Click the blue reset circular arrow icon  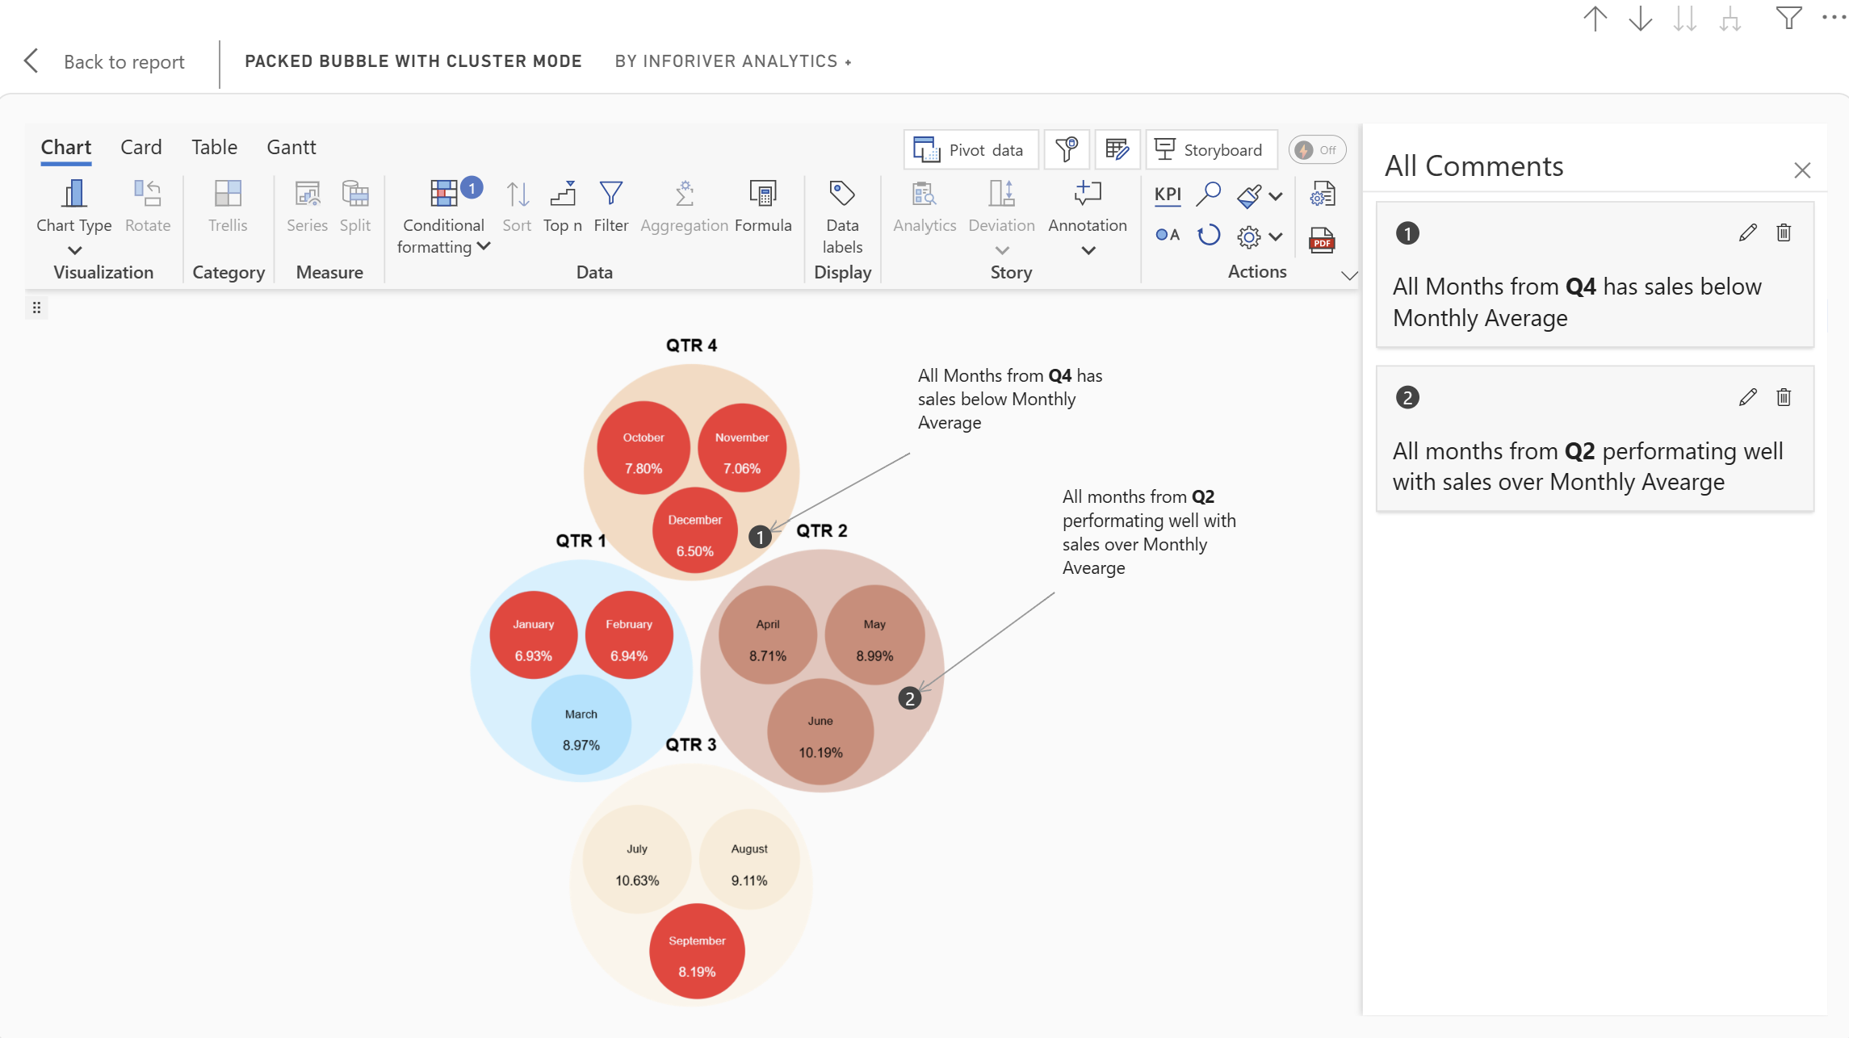point(1208,236)
